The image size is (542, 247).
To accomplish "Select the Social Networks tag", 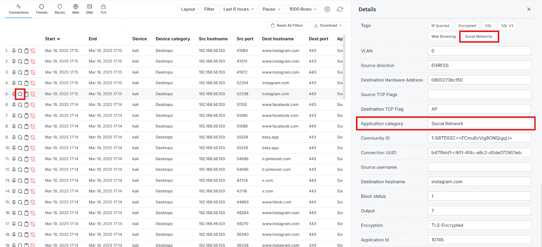I will click(x=479, y=36).
